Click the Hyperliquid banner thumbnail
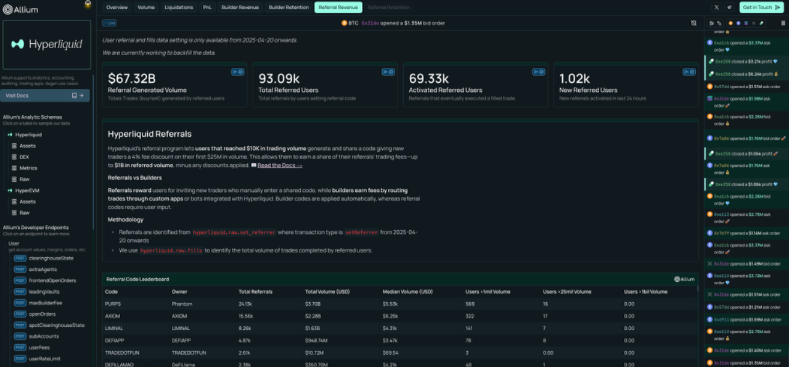 [46, 44]
